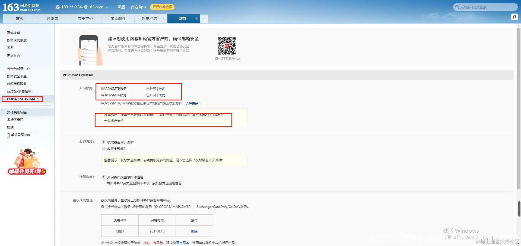This screenshot has width=521, height=246.
Task: Switch to the 首页 tab
Action: click(x=20, y=18)
